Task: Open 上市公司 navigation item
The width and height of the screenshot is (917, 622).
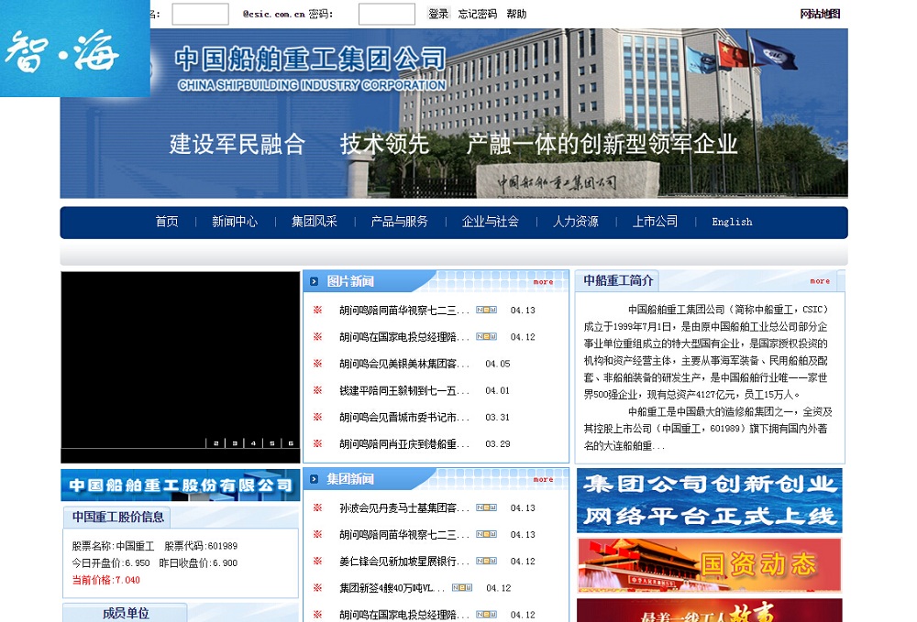Action: (x=655, y=222)
